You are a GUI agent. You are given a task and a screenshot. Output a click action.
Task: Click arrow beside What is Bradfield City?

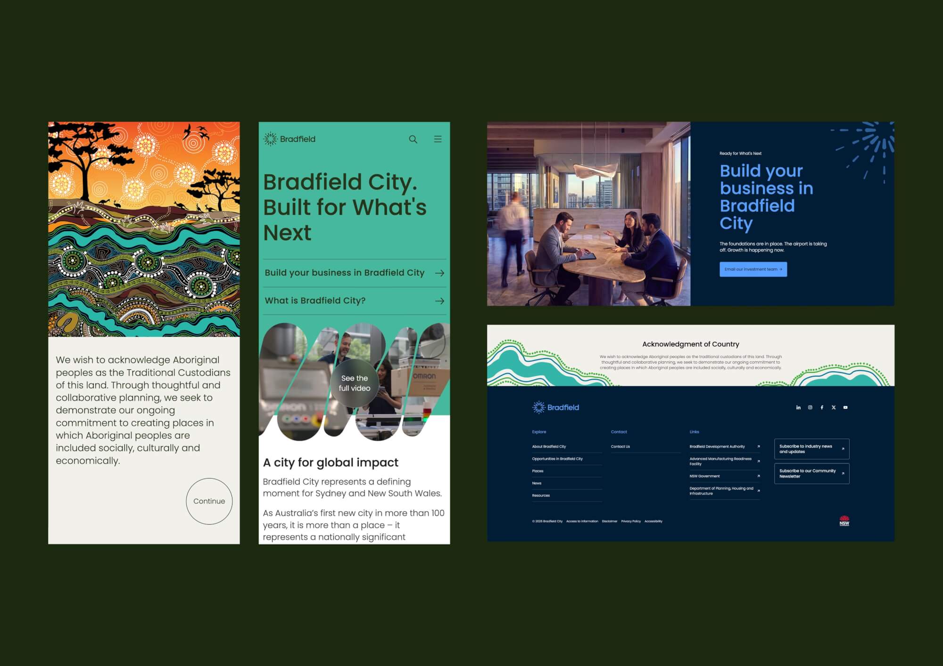tap(439, 301)
